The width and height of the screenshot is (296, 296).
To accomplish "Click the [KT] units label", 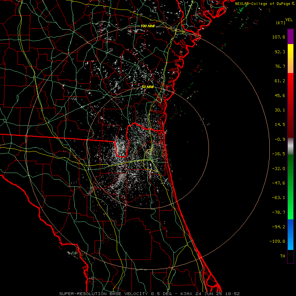I will coord(281,23).
